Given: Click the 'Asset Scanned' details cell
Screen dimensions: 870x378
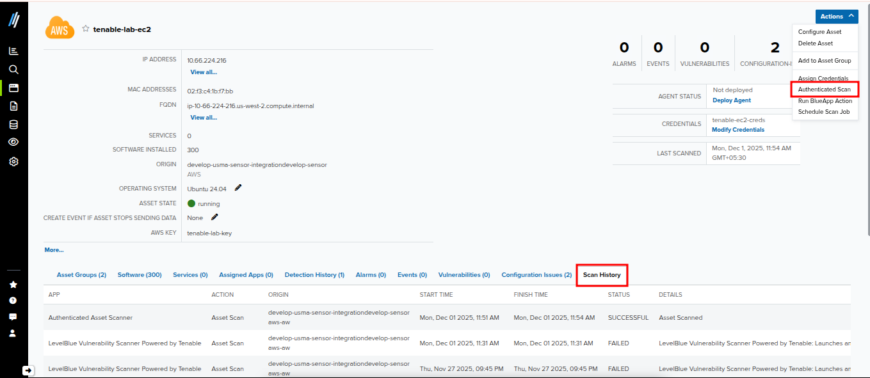Looking at the screenshot, I should 681,318.
